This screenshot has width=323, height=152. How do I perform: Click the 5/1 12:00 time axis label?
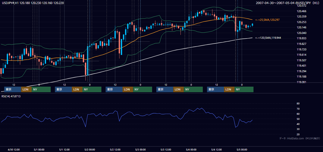[x=64, y=149]
